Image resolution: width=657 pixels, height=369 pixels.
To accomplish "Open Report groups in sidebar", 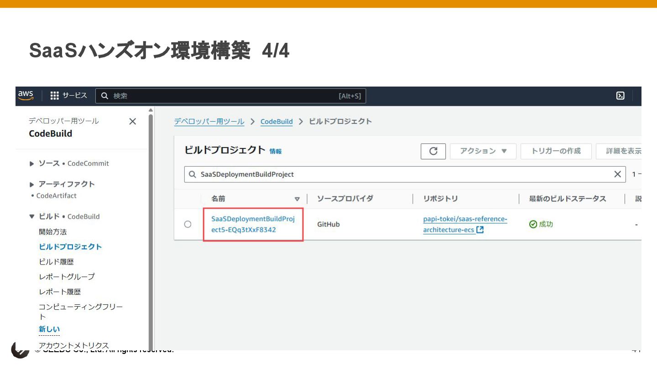I will click(x=67, y=277).
